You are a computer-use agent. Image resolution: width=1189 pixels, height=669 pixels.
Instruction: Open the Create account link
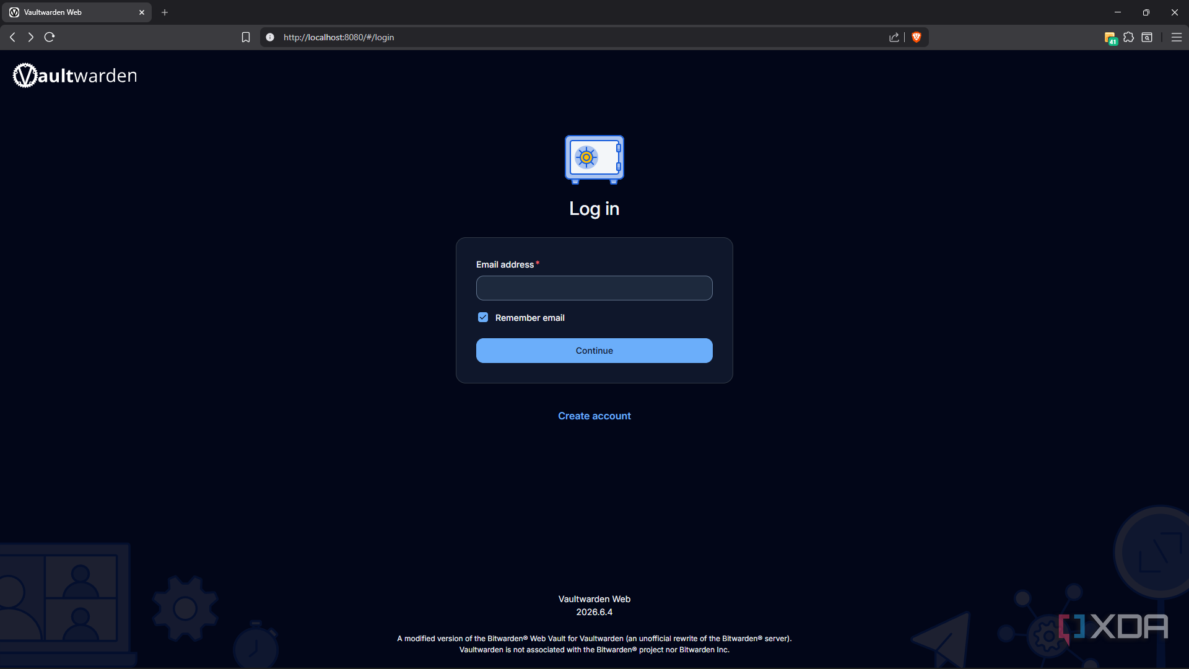pos(594,416)
